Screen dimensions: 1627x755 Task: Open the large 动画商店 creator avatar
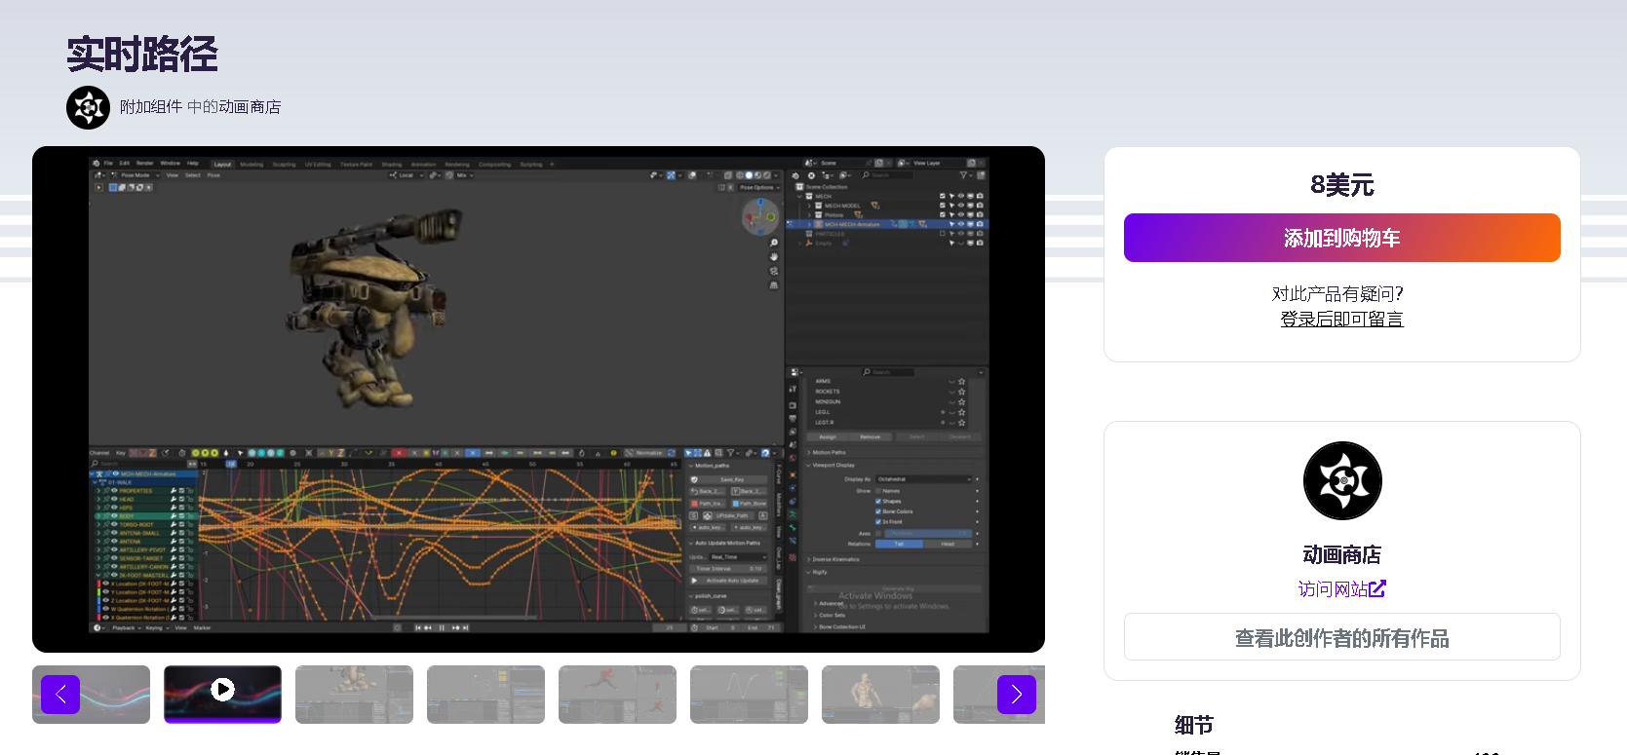[x=1342, y=480]
